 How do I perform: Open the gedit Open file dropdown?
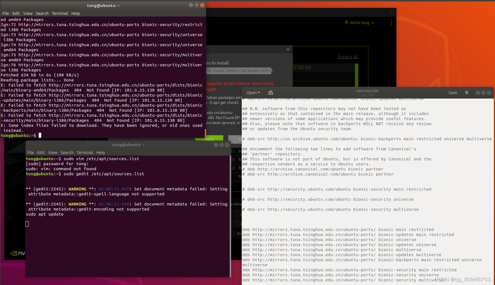253,93
